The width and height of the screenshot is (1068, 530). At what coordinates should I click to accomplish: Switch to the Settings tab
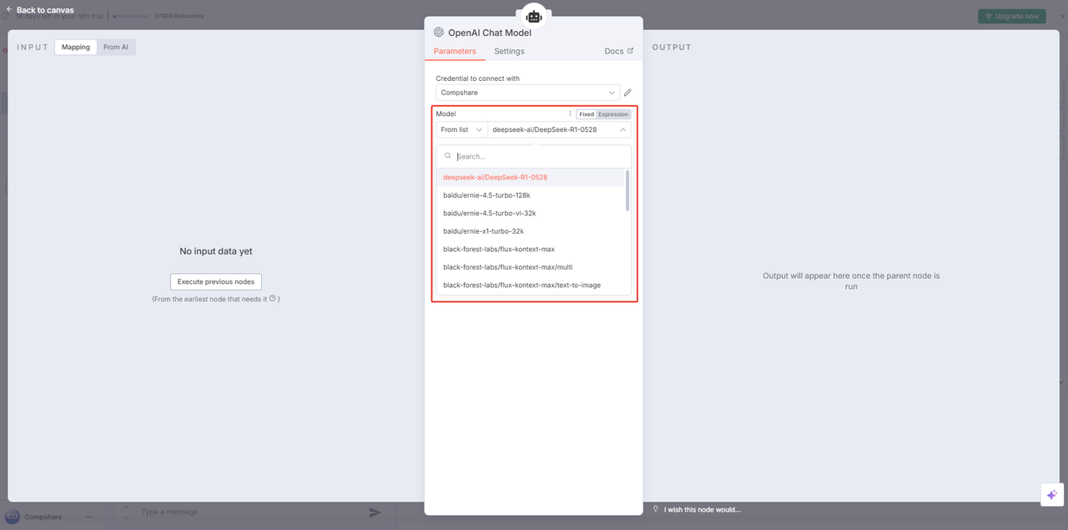pyautogui.click(x=509, y=52)
